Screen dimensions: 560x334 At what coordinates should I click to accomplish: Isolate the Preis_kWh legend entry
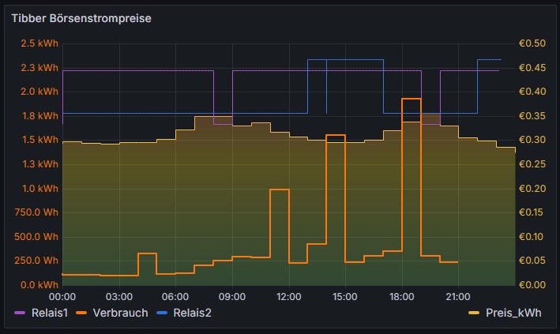(x=514, y=313)
